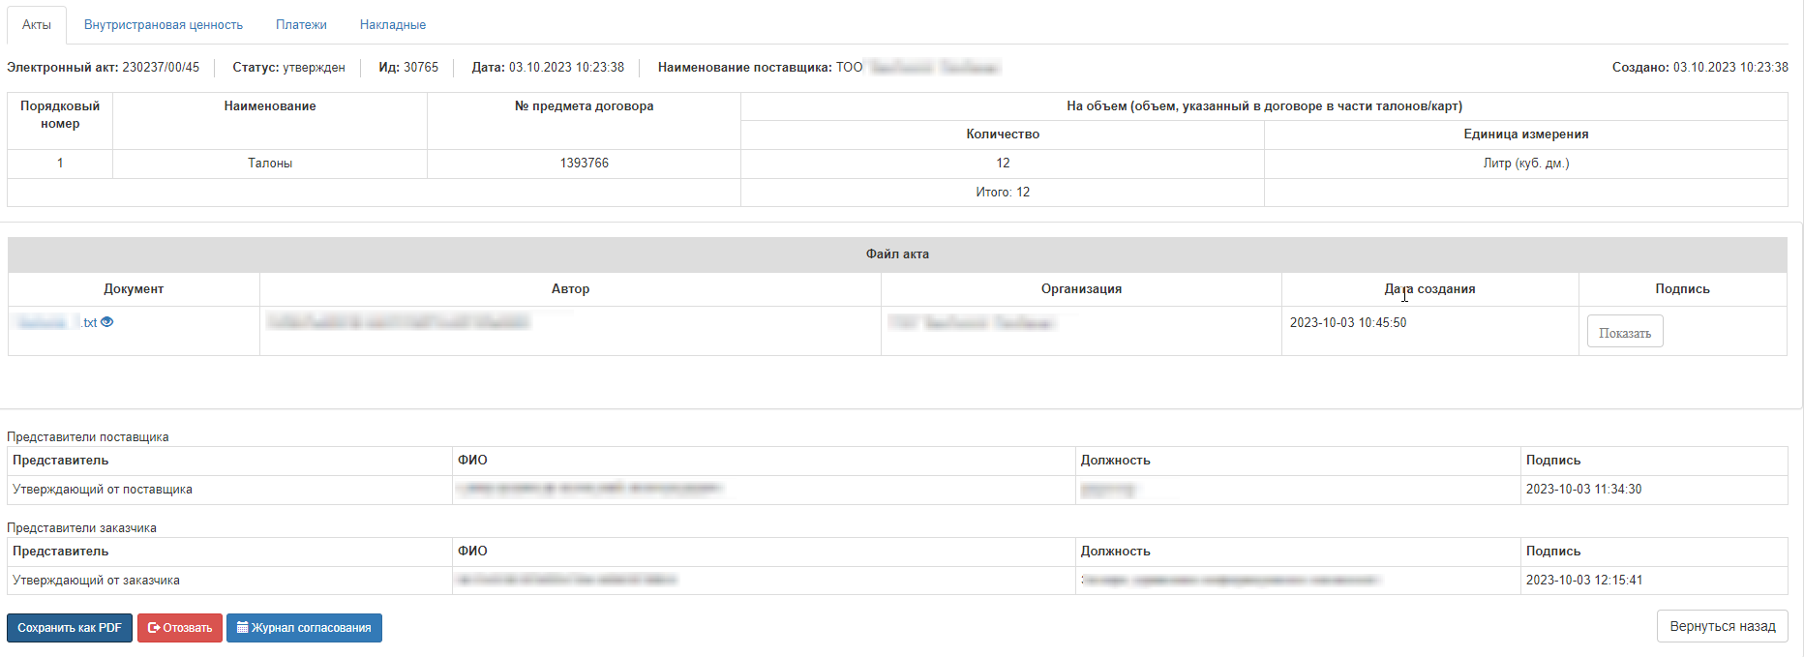Viewport: 1804px width, 657px height.
Task: Click customer signature time 12:15:41
Action: [x=1583, y=581]
